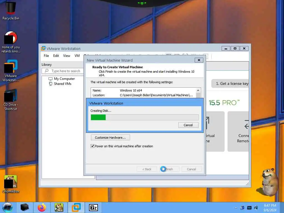Image resolution: width=284 pixels, height=213 pixels.
Task: Click the wizard's bottom Cancel button
Action: click(x=191, y=169)
